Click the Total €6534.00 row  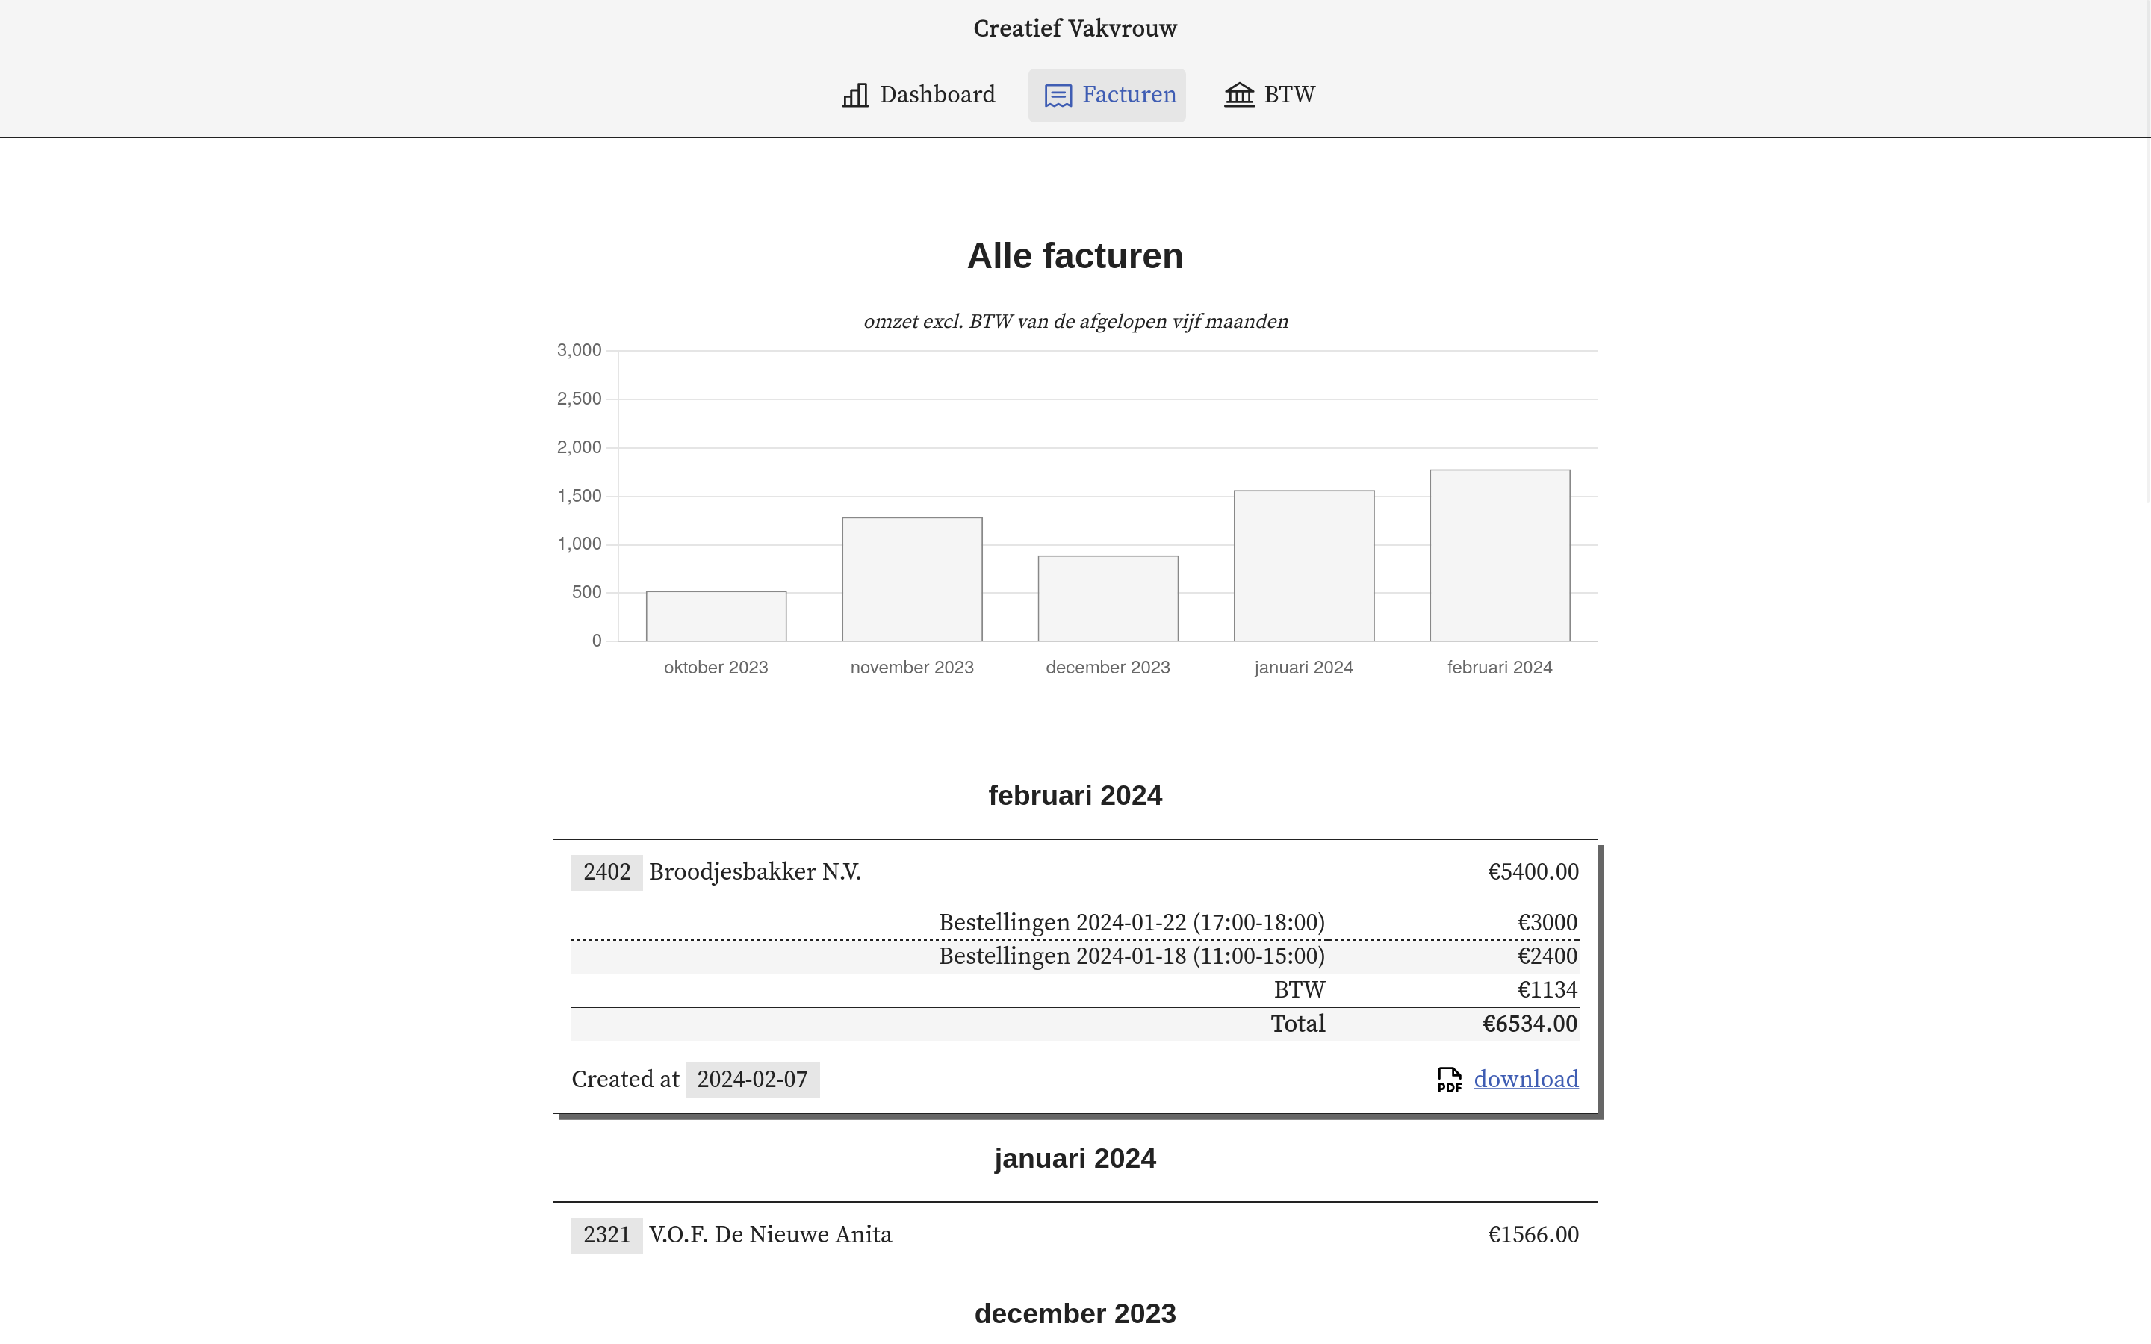(1075, 1024)
